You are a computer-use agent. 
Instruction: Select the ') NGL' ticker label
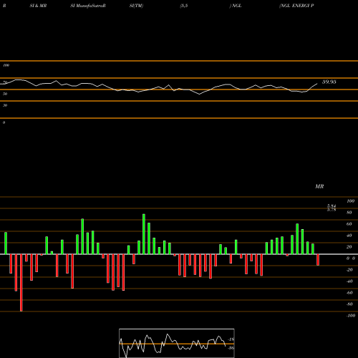(x=236, y=6)
